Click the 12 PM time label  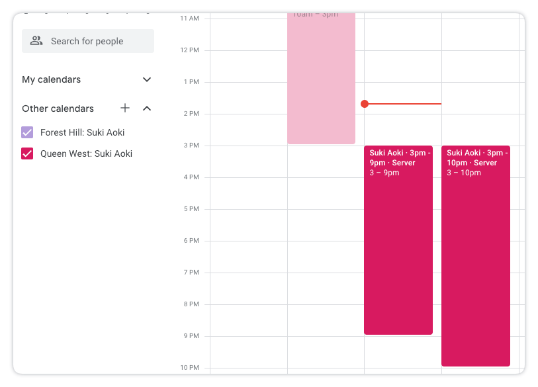click(189, 50)
